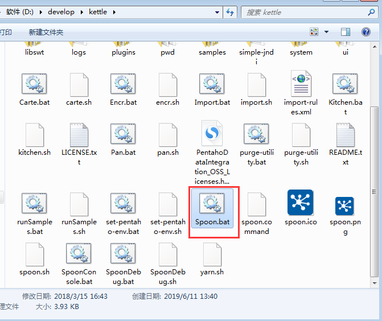This screenshot has width=382, height=321.
Task: Click the 创建日期 2019/6/11 13:40 detail
Action: click(175, 297)
